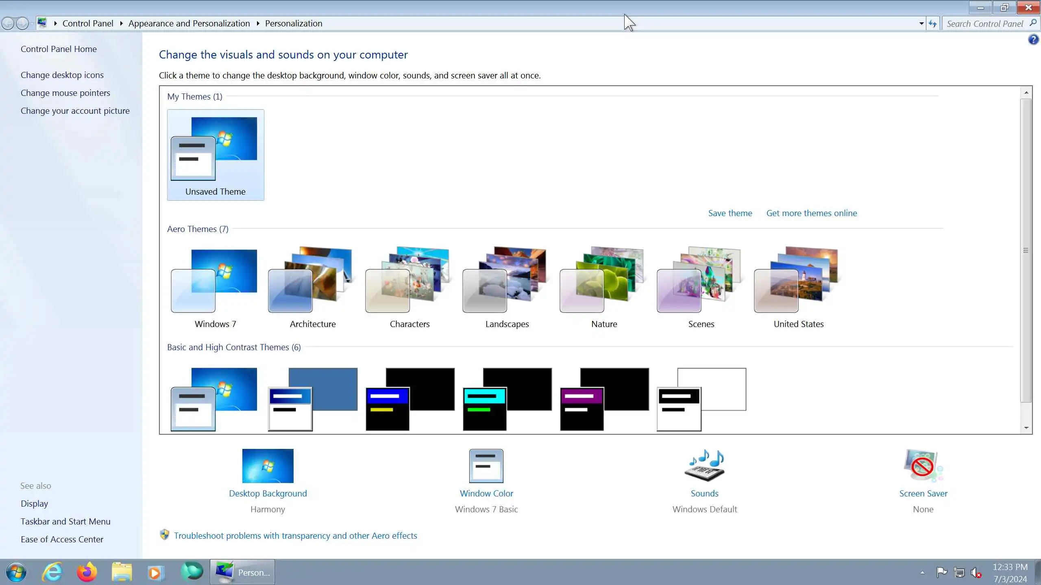Click the Sounds musical notes icon

click(704, 466)
